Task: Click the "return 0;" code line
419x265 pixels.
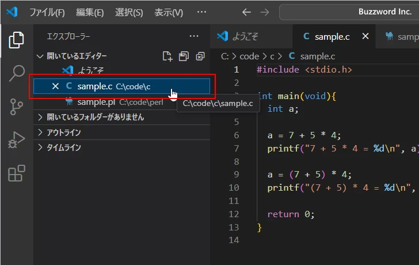Action: pyautogui.click(x=291, y=214)
